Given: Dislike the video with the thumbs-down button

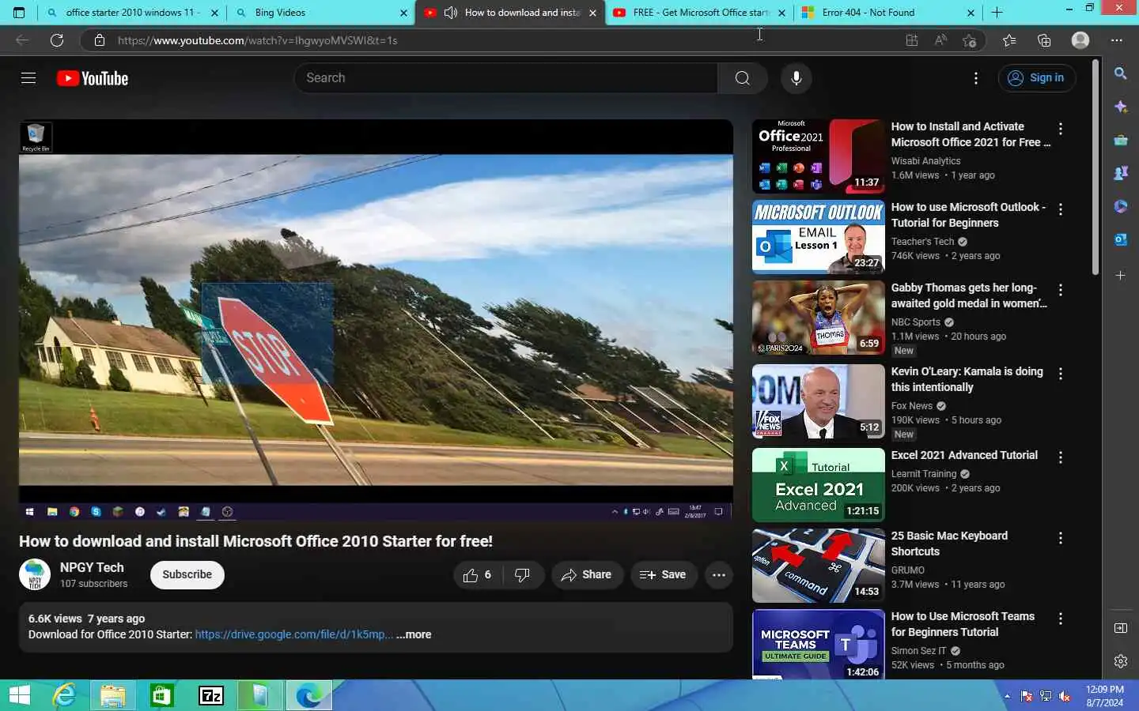Looking at the screenshot, I should pos(523,575).
